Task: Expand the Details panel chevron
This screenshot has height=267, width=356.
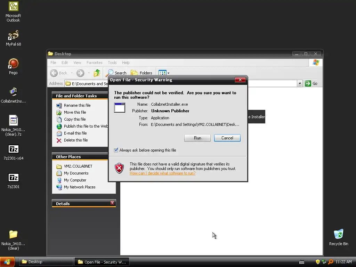Action: pyautogui.click(x=112, y=203)
